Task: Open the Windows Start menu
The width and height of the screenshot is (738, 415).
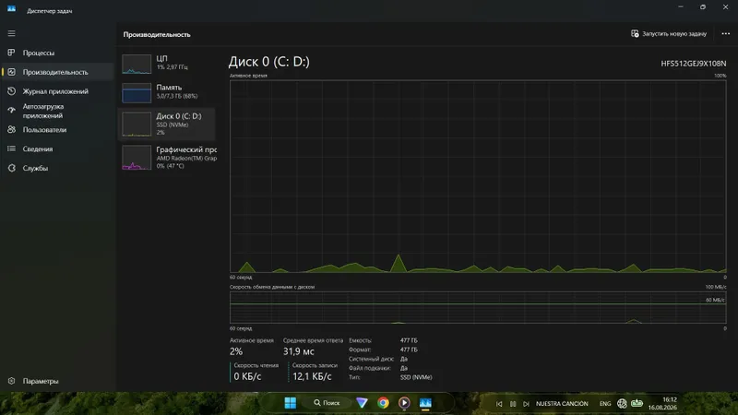Action: click(291, 403)
